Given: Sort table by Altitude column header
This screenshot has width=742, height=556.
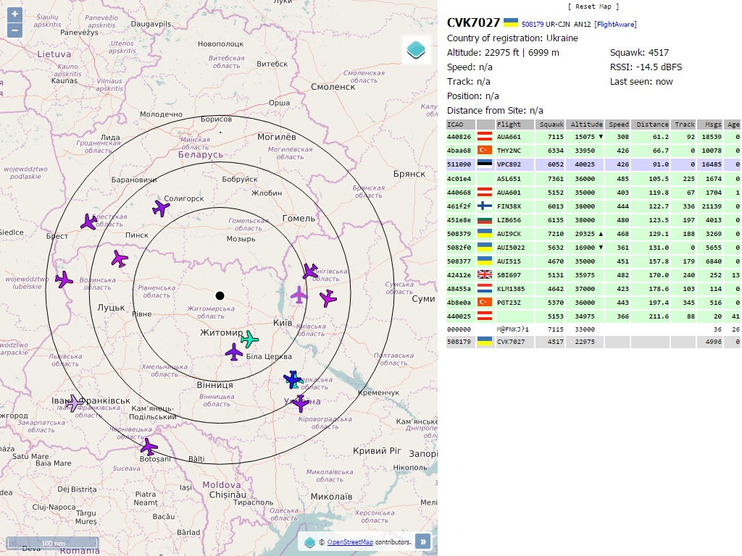Looking at the screenshot, I should (x=584, y=125).
